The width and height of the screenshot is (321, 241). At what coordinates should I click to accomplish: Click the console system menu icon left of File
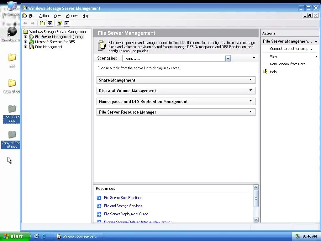point(24,16)
